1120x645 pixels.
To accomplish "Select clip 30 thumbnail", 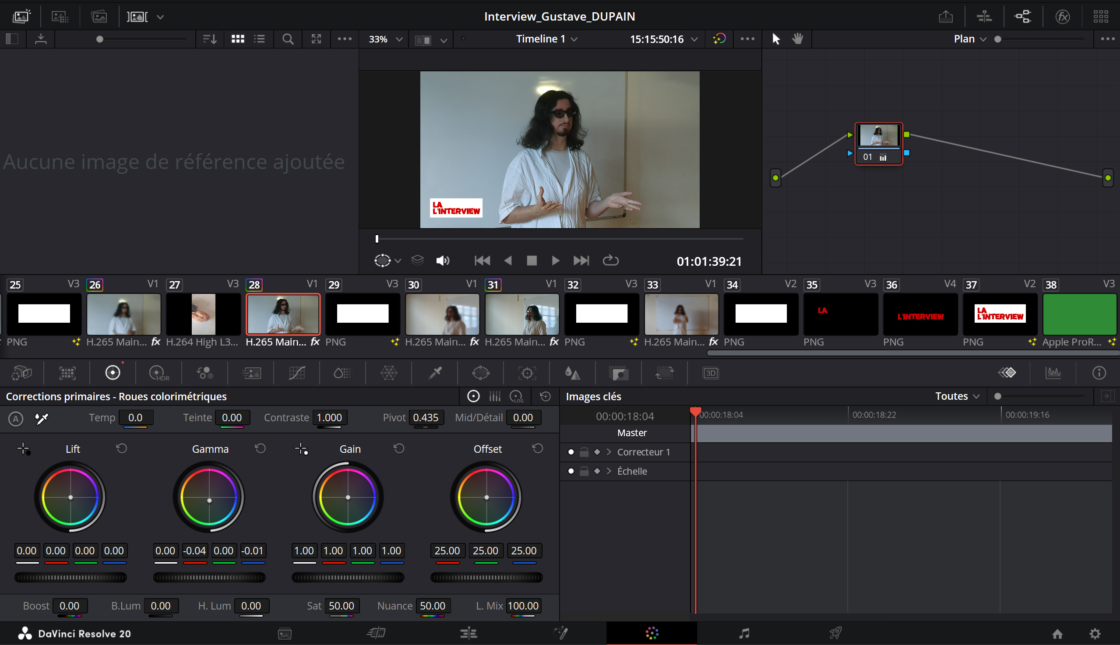I will coord(442,314).
